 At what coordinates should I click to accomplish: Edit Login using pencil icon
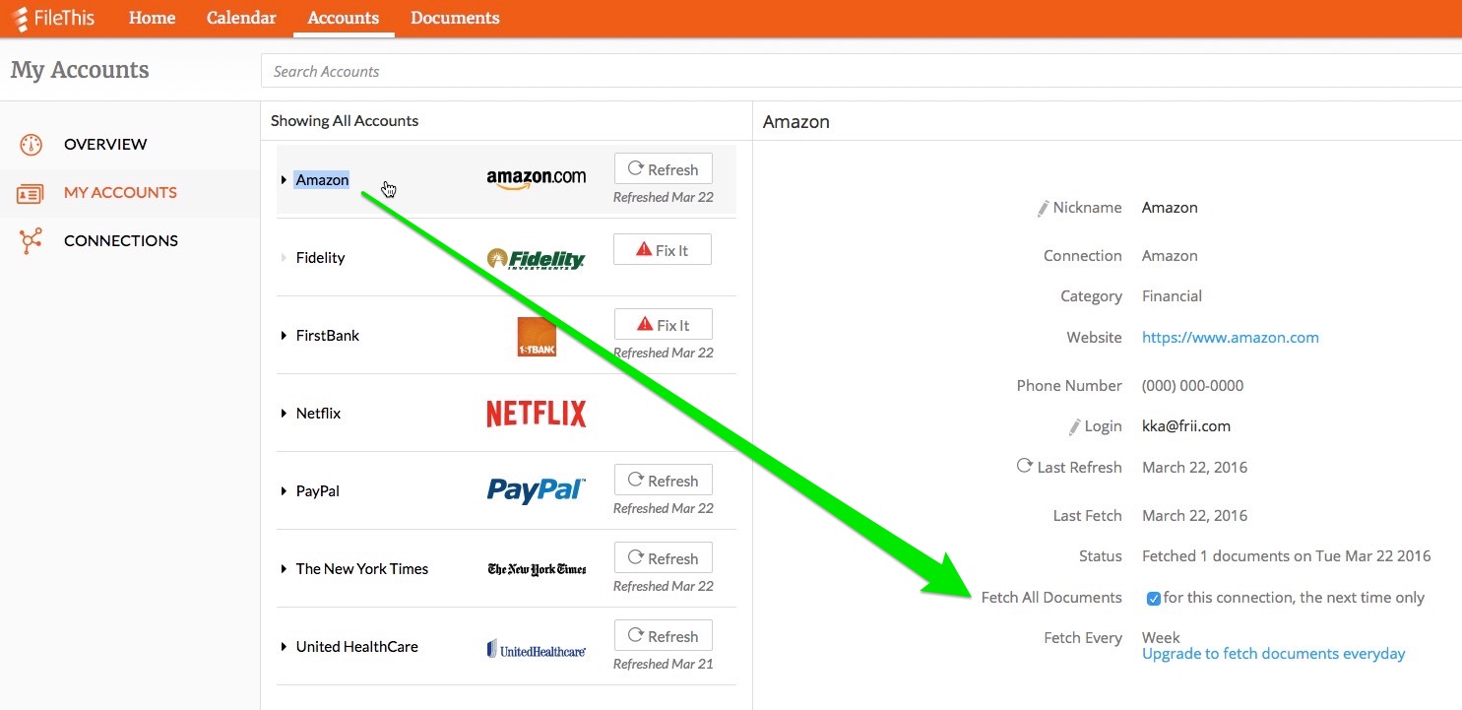(1075, 427)
